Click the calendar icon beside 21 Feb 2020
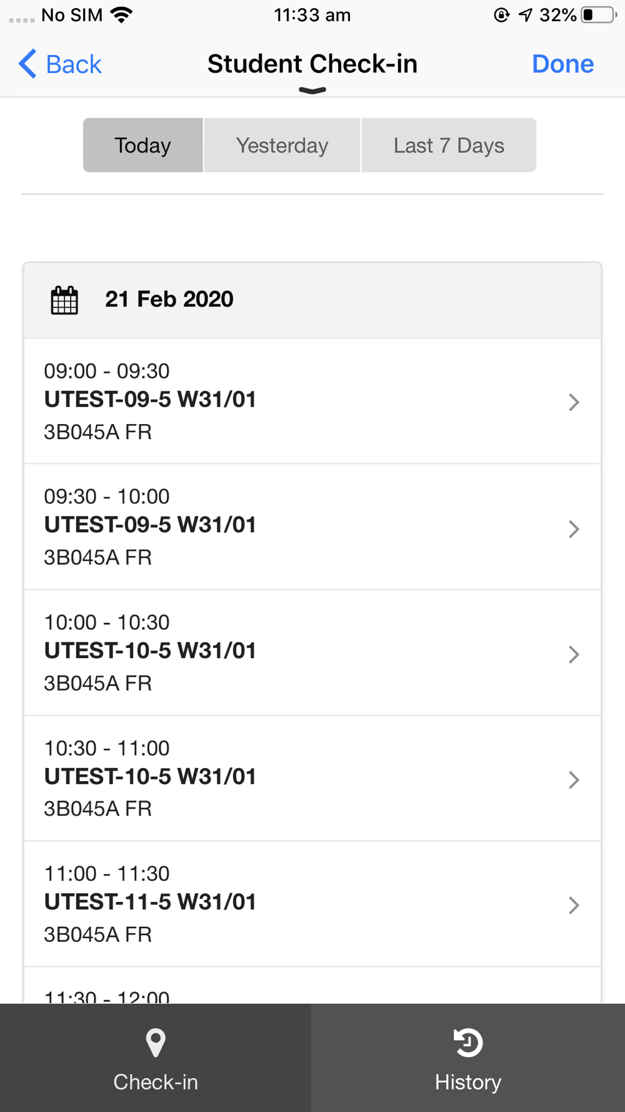Screen dimensions: 625x1112 [64, 300]
